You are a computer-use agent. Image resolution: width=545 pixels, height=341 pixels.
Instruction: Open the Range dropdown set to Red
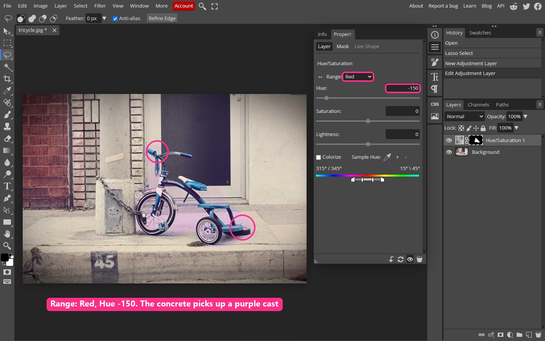(358, 77)
